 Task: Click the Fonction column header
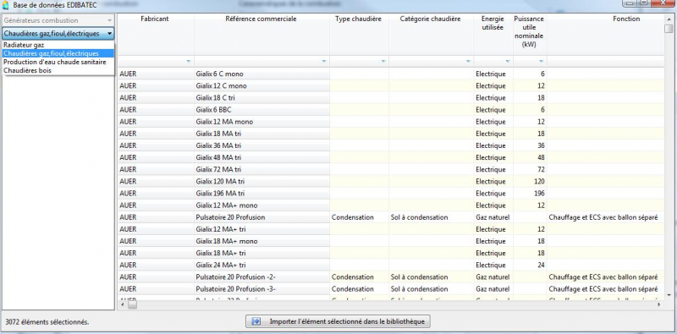[605, 35]
